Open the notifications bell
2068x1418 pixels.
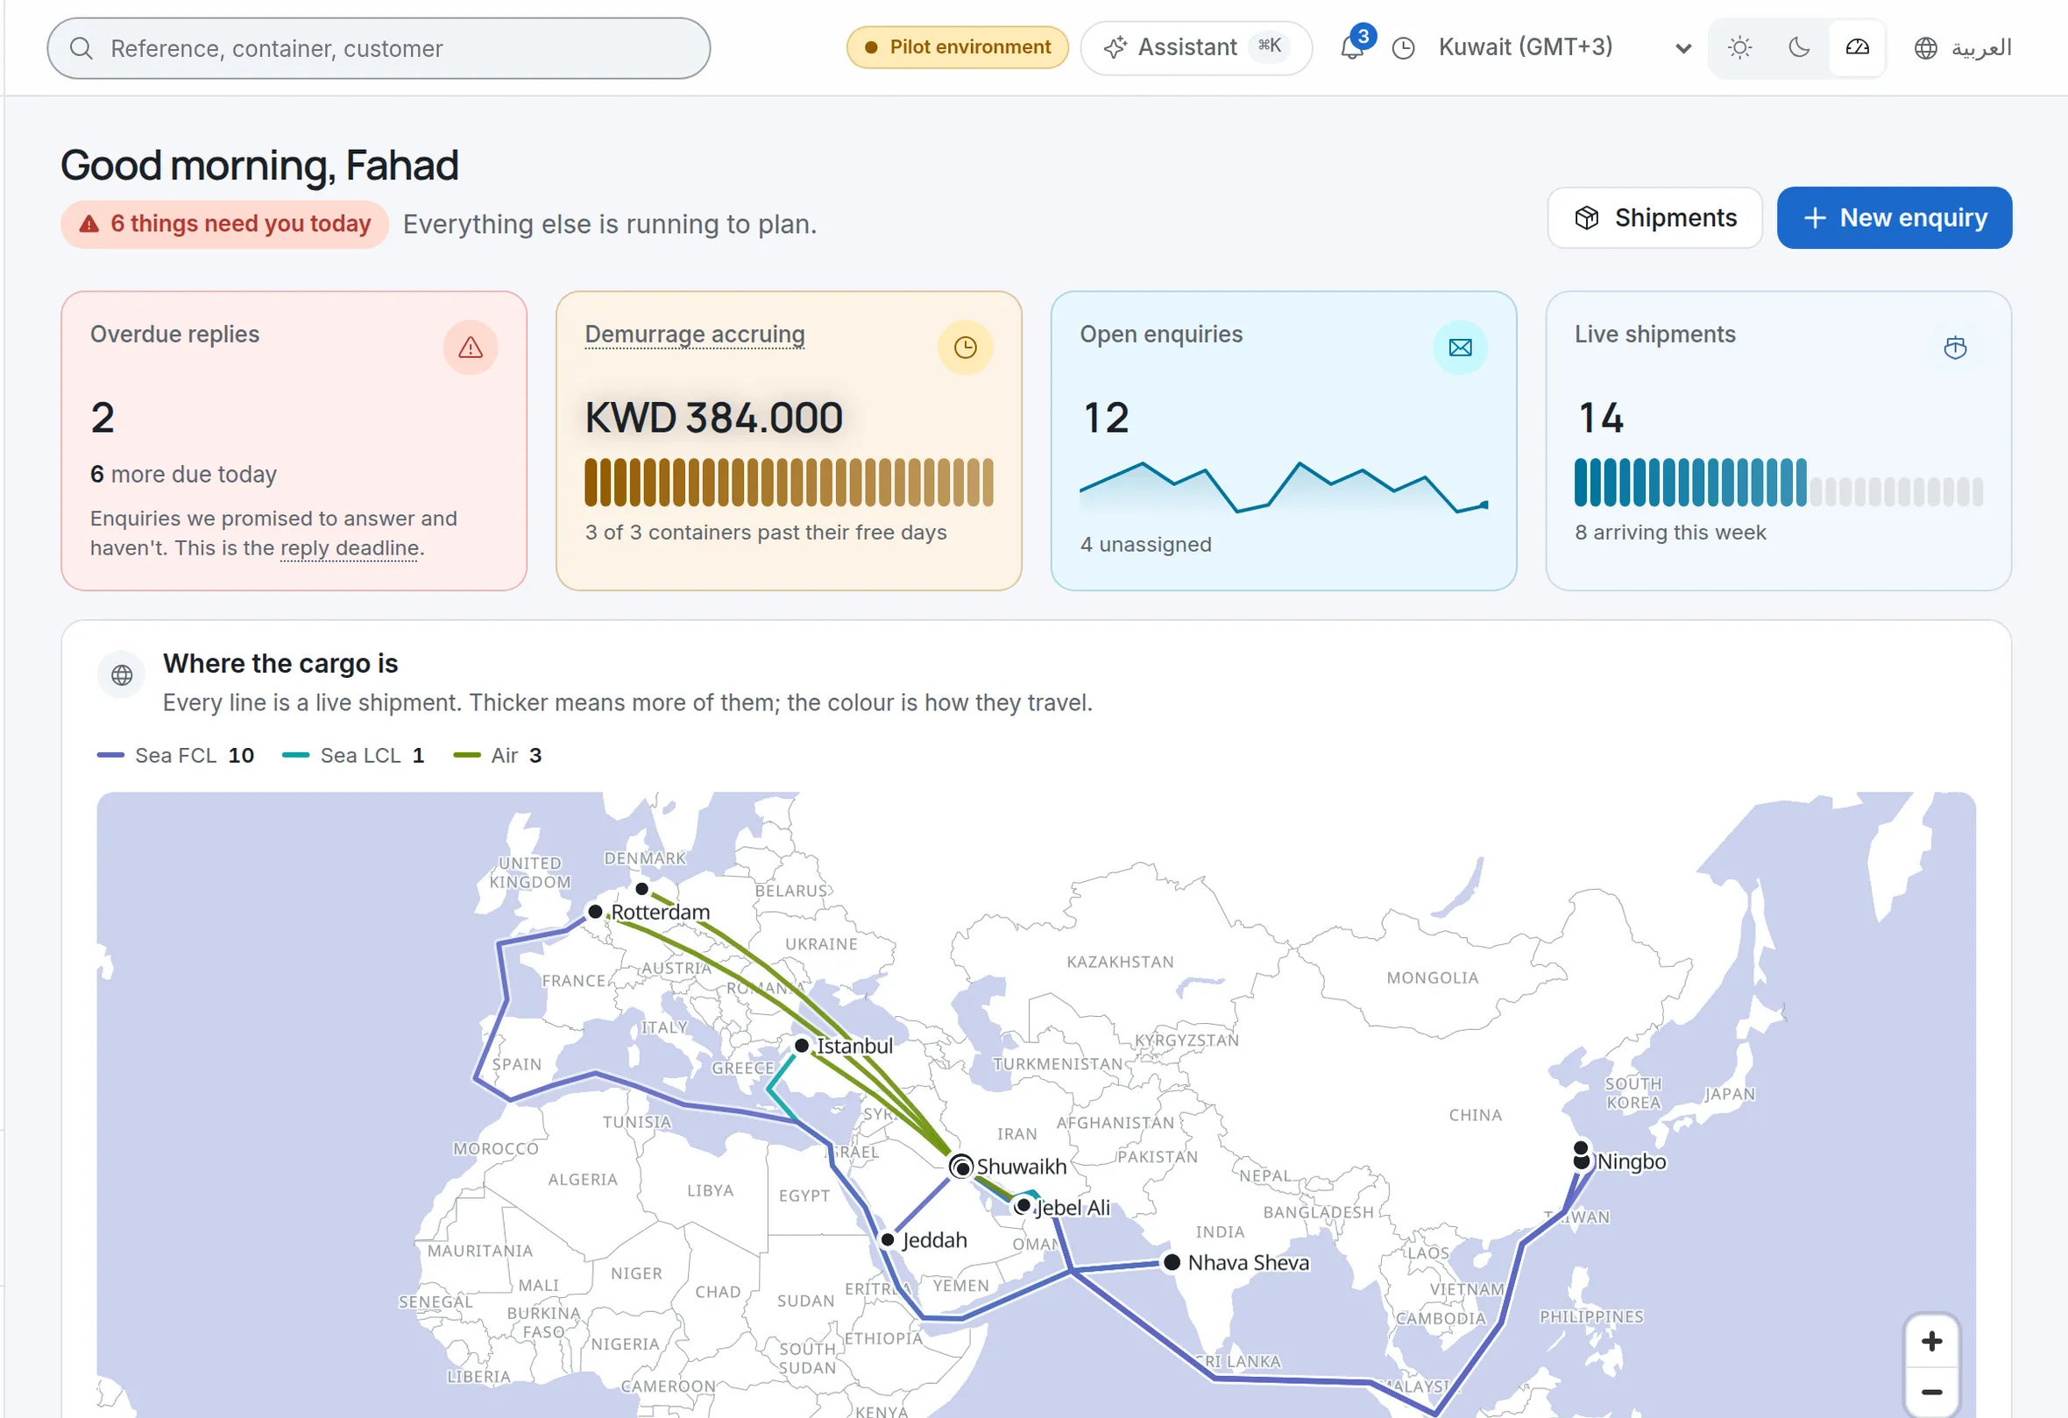[x=1352, y=48]
